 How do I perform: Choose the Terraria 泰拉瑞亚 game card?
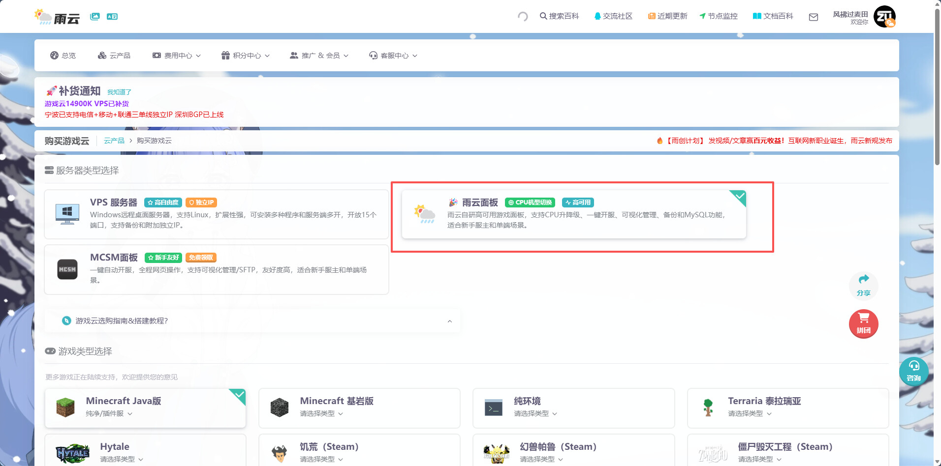coord(787,408)
